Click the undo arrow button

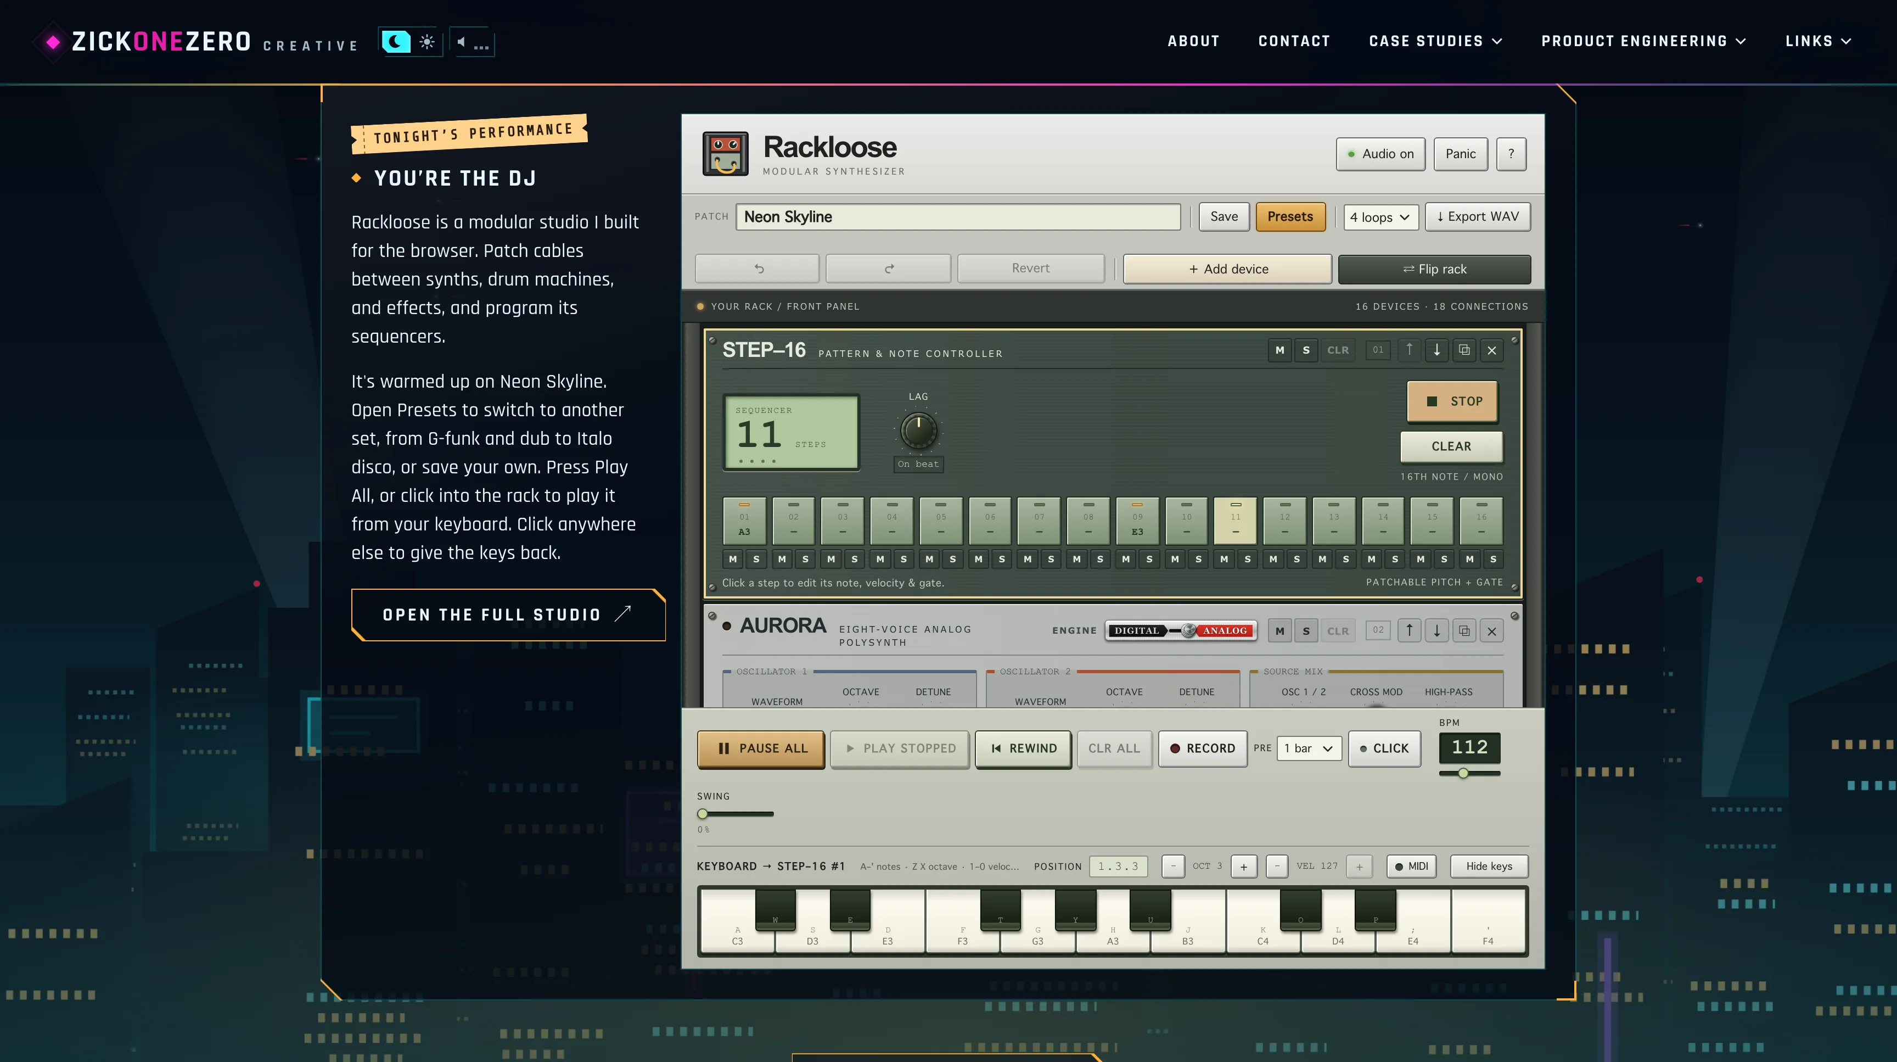coord(757,269)
